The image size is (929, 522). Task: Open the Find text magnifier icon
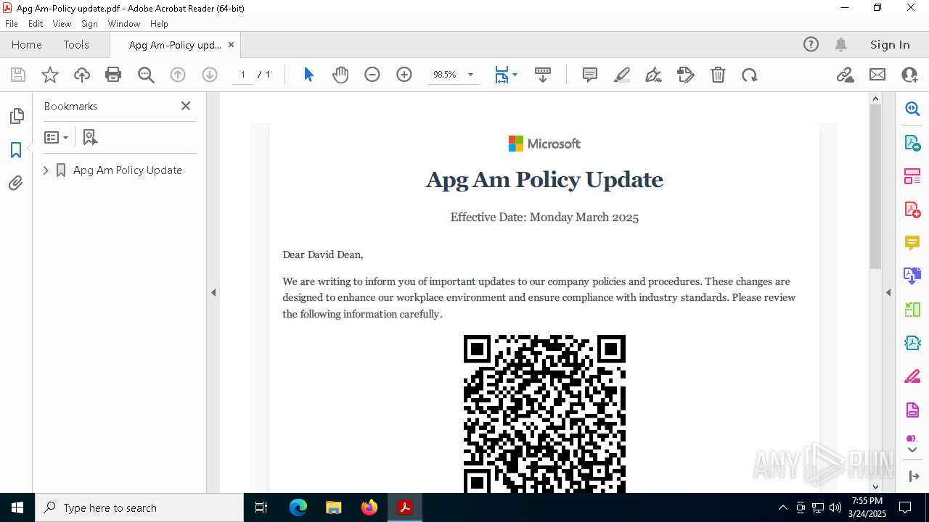(146, 75)
